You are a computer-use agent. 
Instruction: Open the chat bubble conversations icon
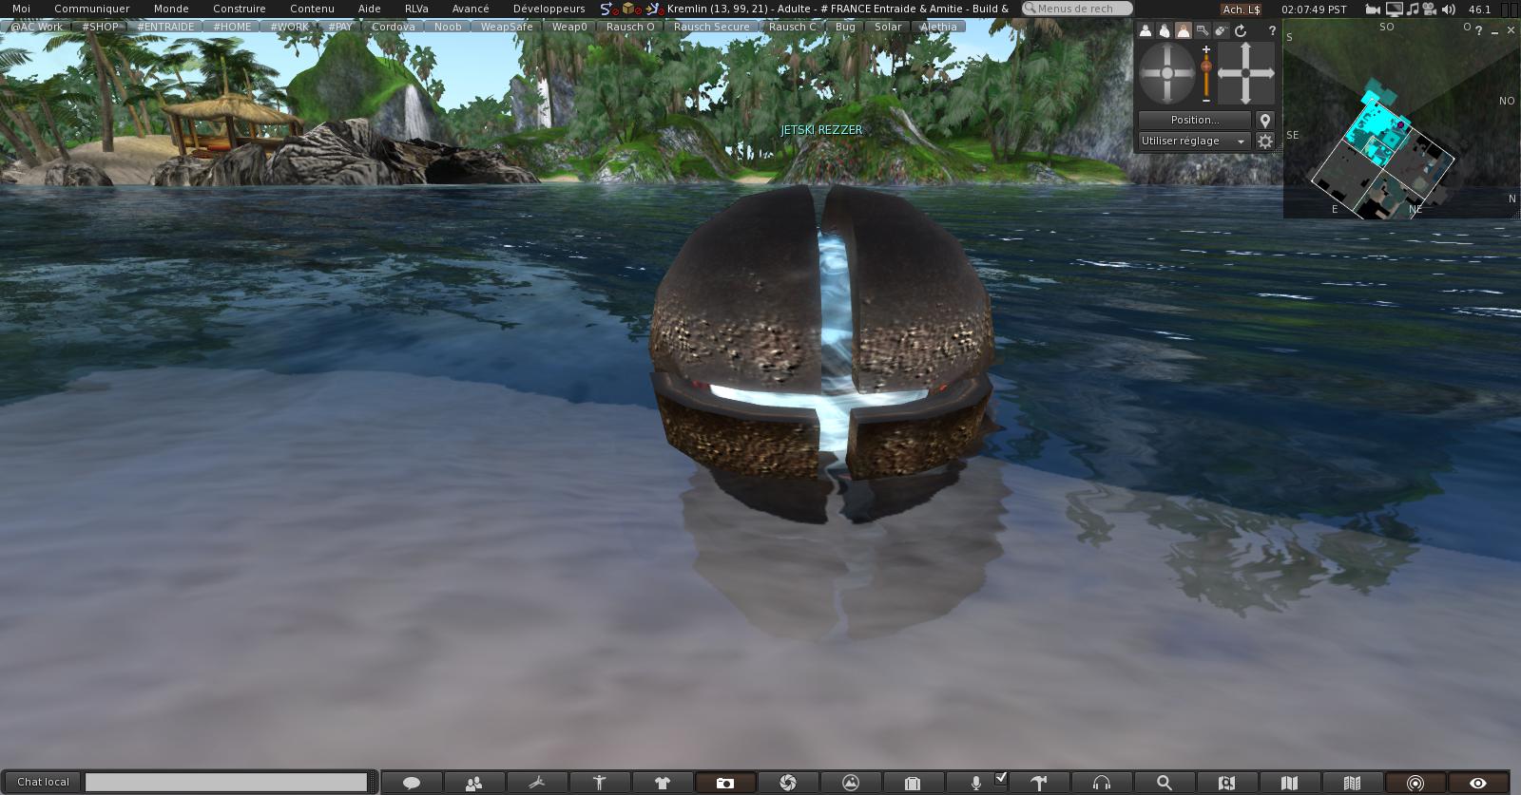412,783
